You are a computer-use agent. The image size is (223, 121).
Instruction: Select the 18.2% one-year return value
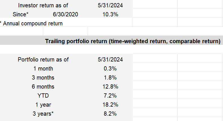110,105
